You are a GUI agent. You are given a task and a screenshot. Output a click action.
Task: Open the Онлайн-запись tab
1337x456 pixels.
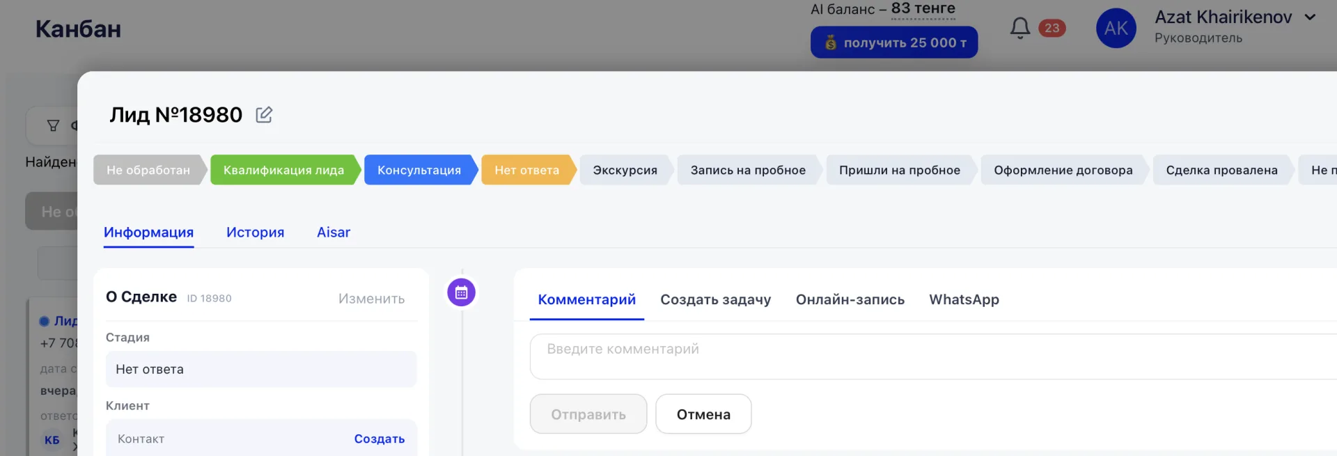click(x=850, y=299)
